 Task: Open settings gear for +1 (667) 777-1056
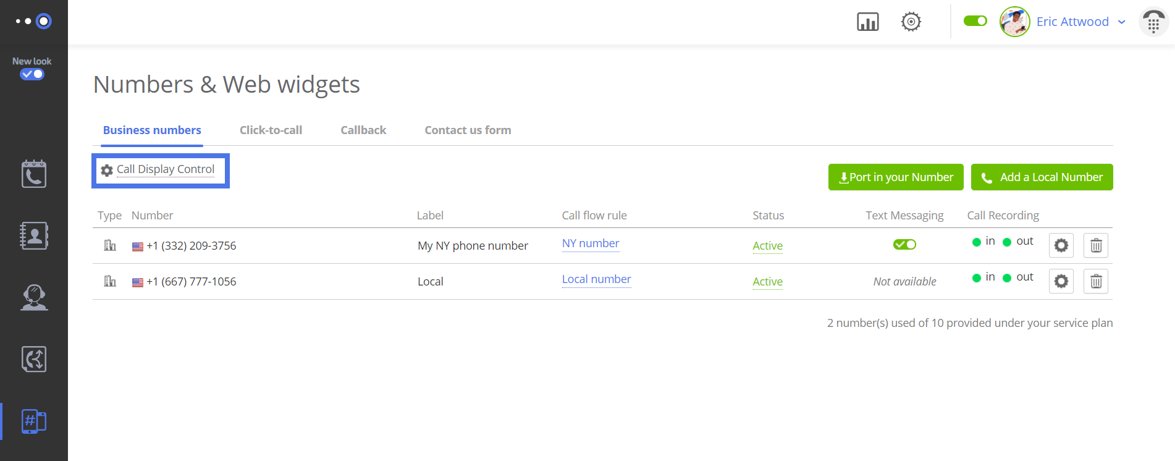[x=1061, y=281]
